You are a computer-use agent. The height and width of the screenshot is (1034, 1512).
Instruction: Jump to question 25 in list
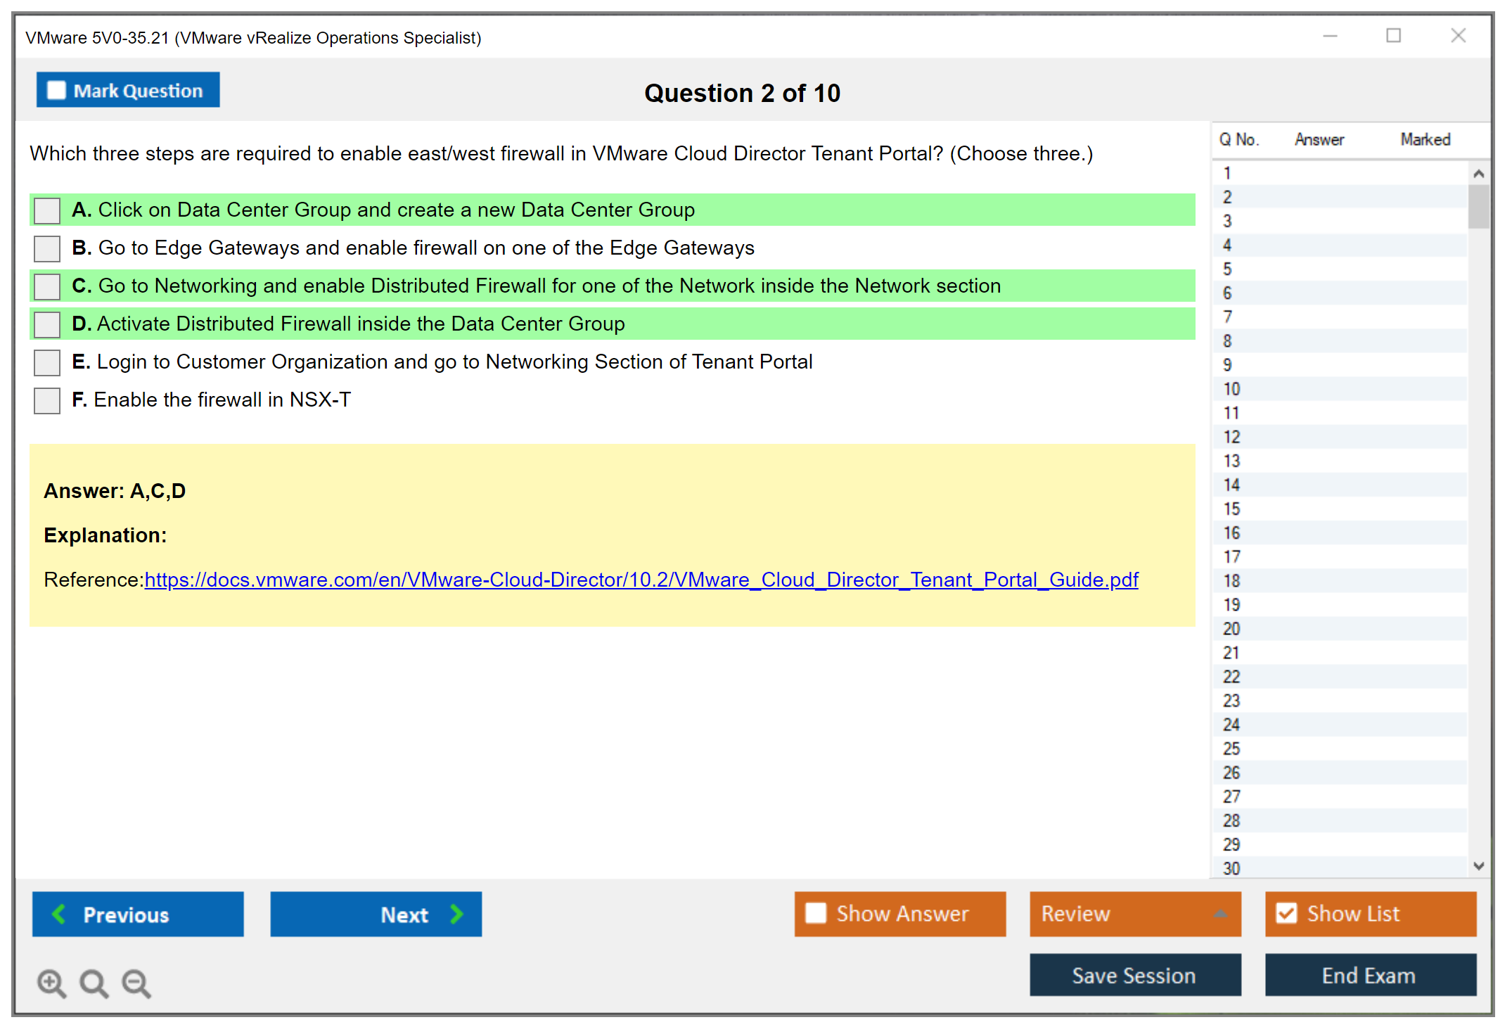click(x=1231, y=748)
